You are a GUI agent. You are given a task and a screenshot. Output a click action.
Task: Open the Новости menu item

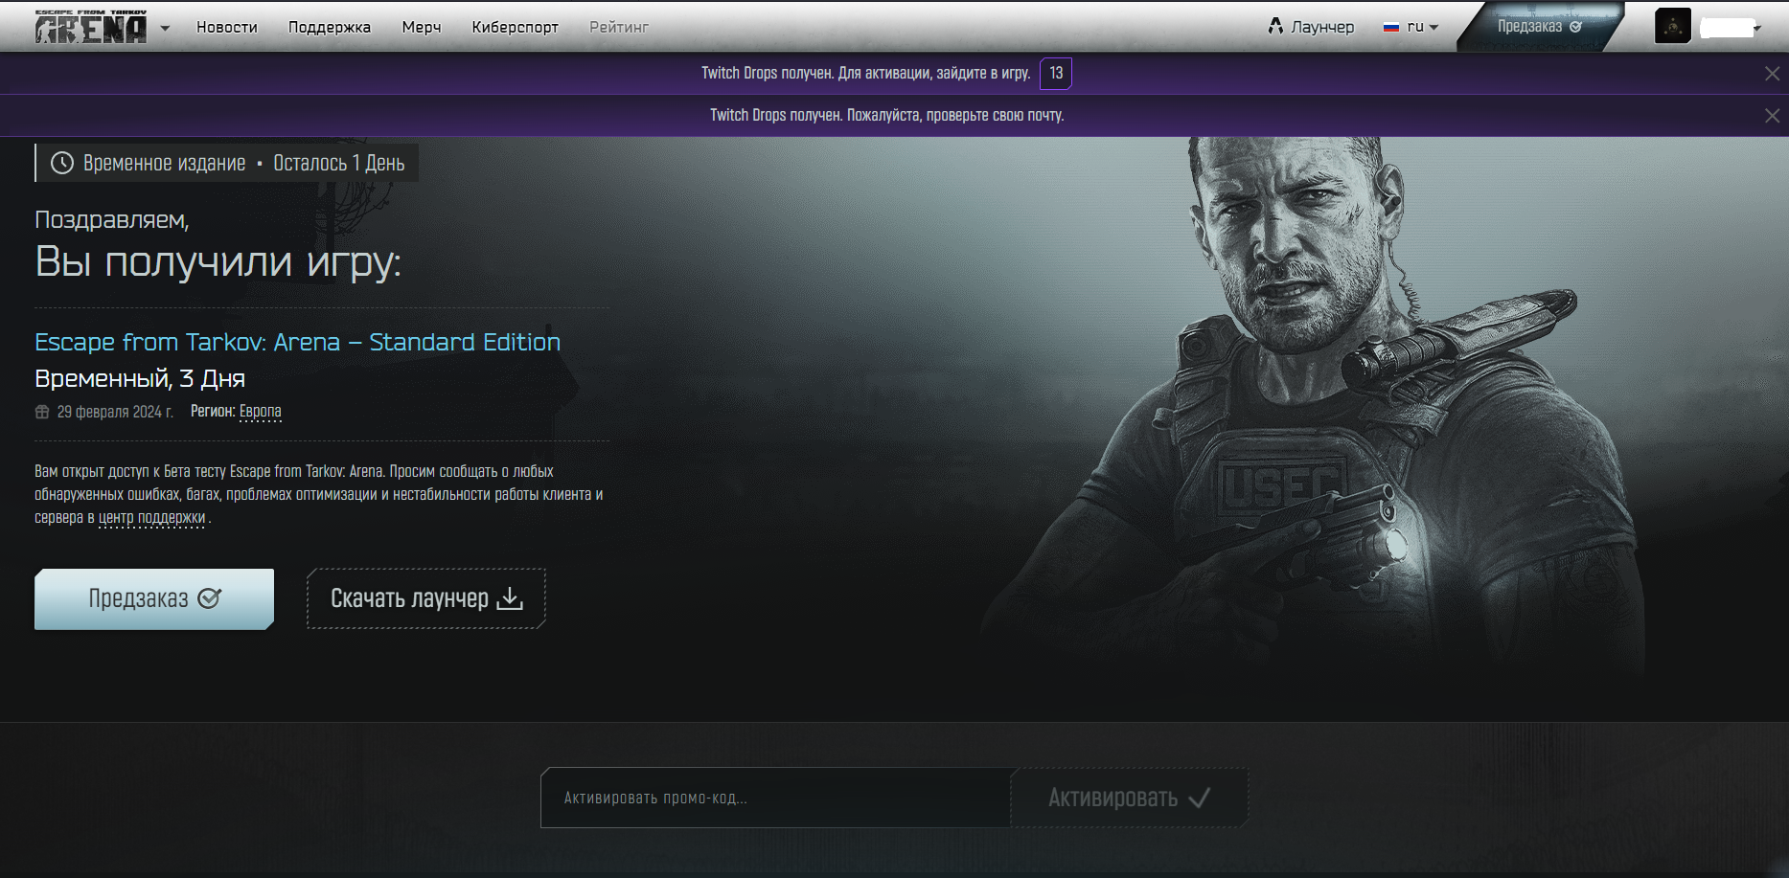coord(227,28)
